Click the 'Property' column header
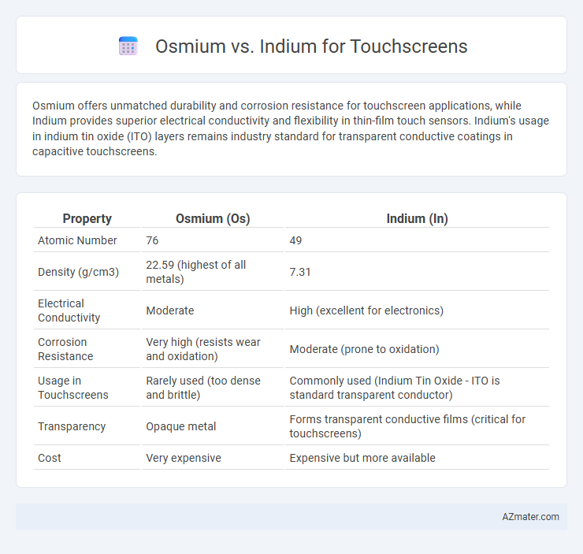 (87, 218)
